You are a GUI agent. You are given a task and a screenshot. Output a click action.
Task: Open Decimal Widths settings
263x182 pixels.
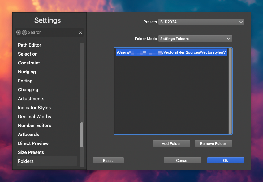(x=34, y=117)
